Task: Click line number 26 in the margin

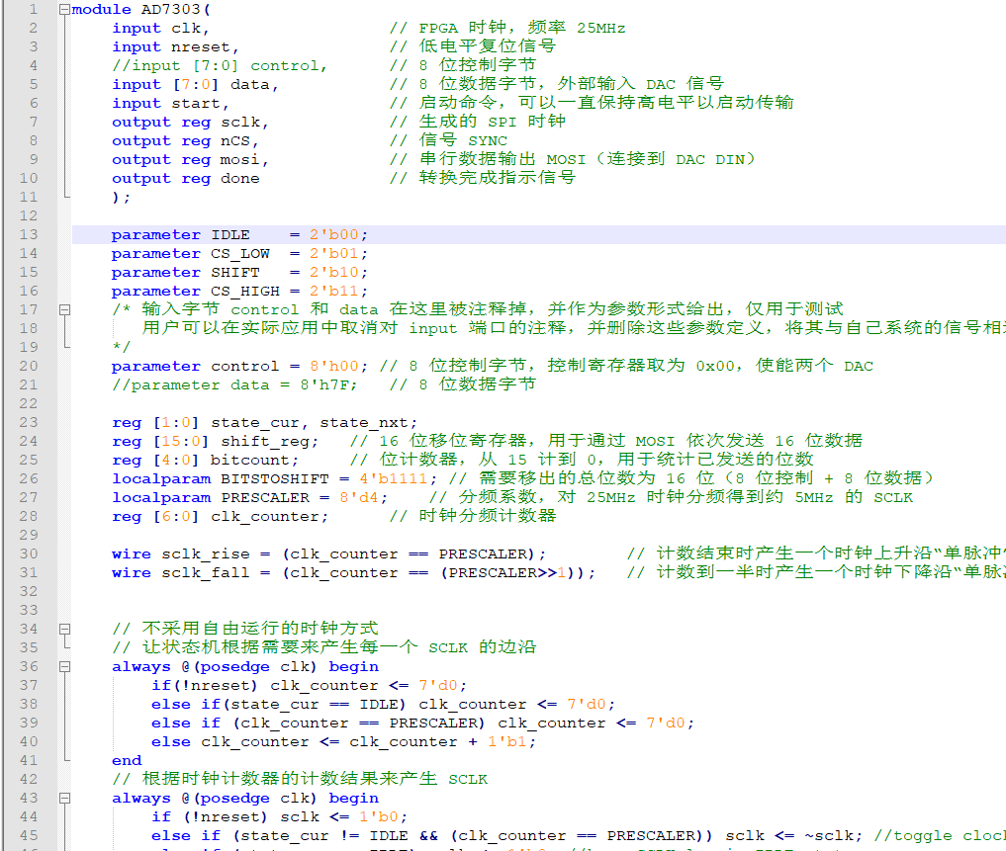Action: (x=29, y=479)
